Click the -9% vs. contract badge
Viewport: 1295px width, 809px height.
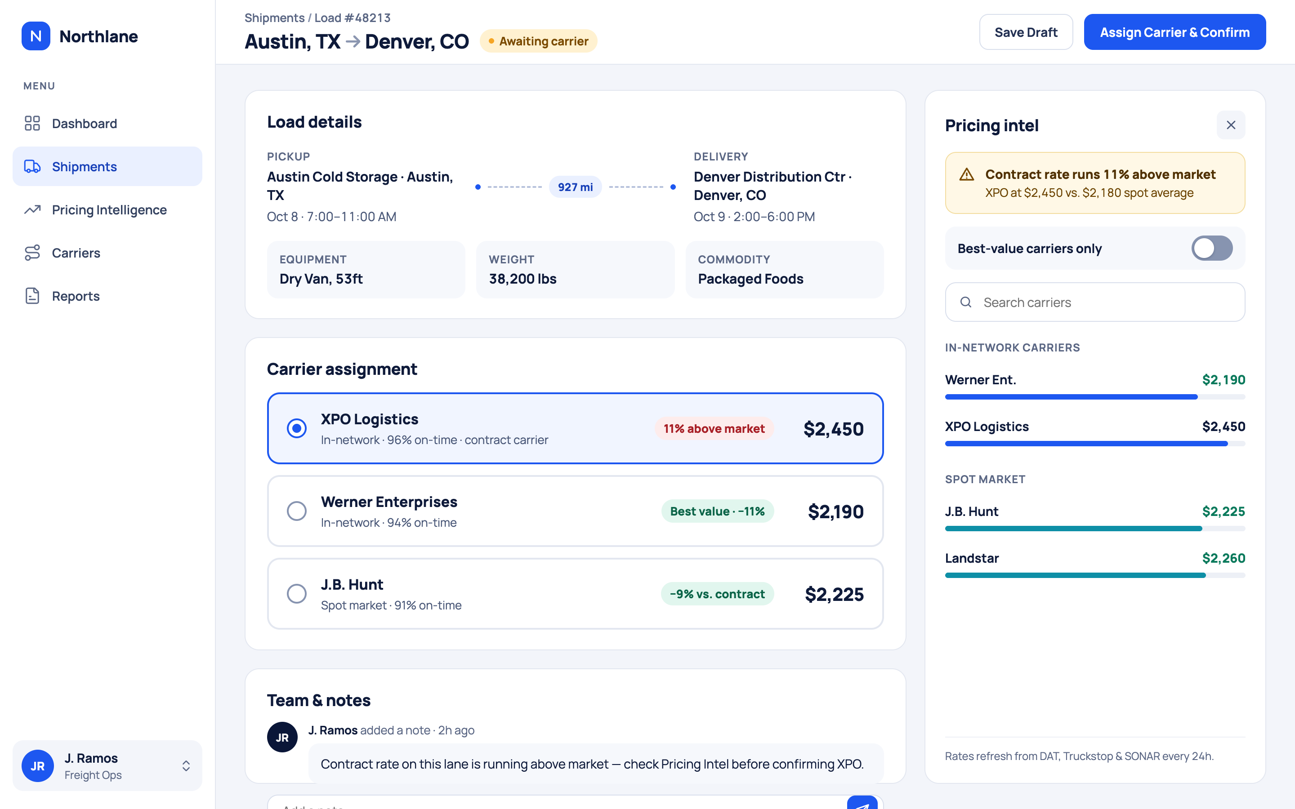(717, 594)
